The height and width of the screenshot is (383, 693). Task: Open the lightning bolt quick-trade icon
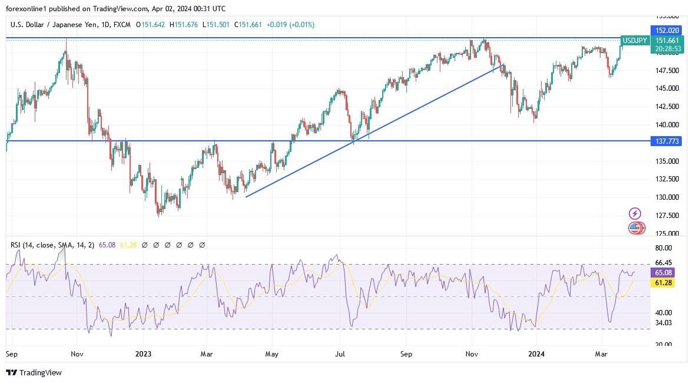click(x=635, y=213)
